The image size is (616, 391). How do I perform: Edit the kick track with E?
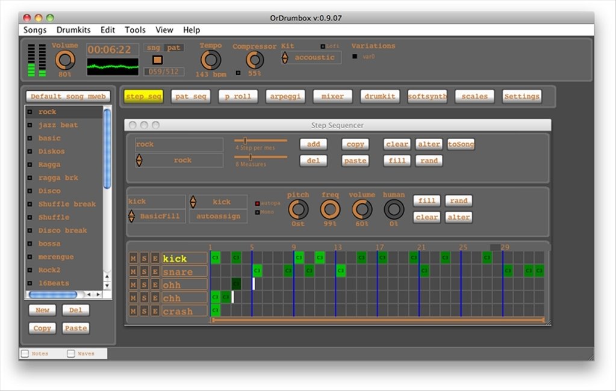click(155, 258)
